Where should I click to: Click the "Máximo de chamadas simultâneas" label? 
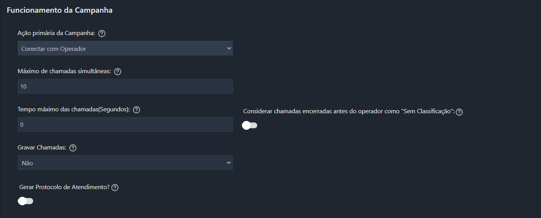64,72
